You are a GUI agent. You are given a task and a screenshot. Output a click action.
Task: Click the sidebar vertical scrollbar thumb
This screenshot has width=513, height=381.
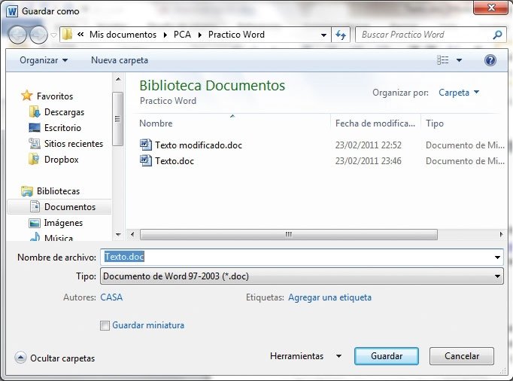coord(117,118)
